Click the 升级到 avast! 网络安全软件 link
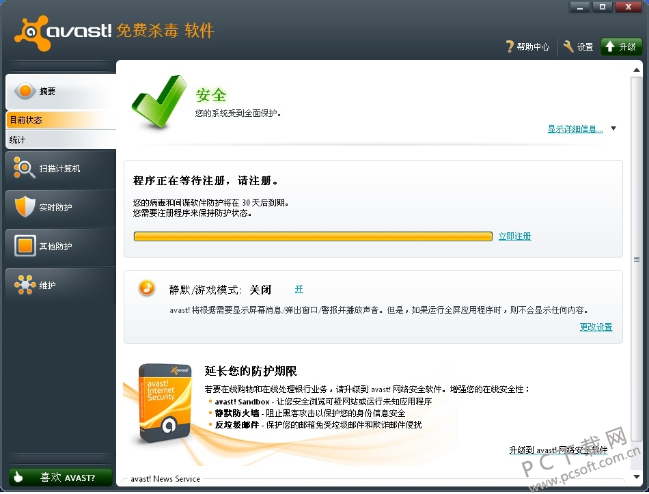Image resolution: width=649 pixels, height=494 pixels. pos(558,450)
